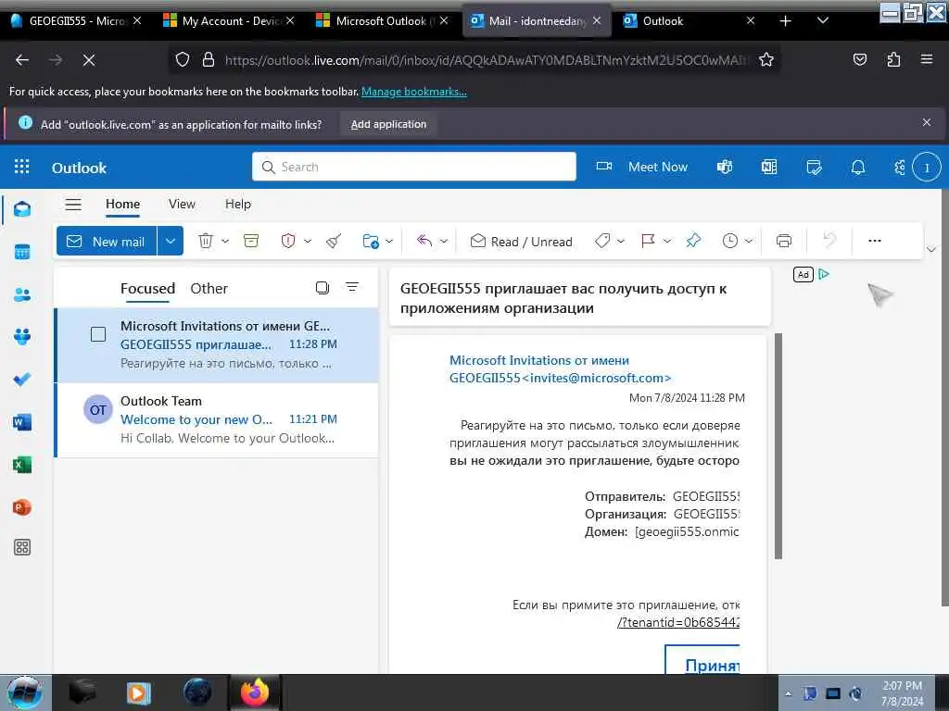Click the reading pane vertical scrollbar
Screen dimensions: 949x711
(x=778, y=445)
